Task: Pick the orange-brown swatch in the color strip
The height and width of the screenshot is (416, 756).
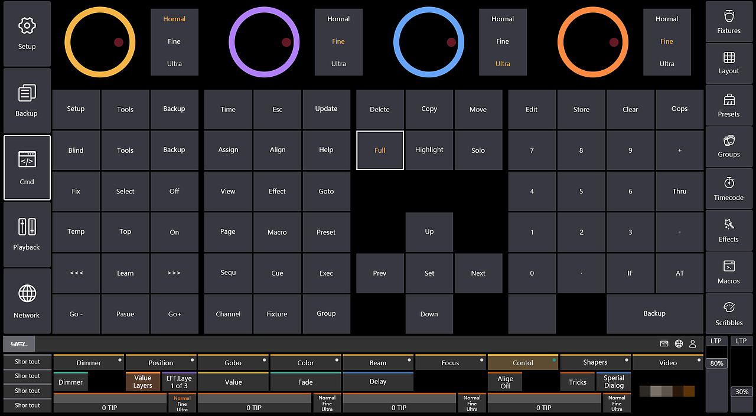Action: pyautogui.click(x=688, y=391)
